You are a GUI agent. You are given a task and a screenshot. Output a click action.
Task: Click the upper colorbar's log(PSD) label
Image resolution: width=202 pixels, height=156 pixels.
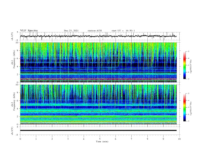pyautogui.click(x=191, y=67)
